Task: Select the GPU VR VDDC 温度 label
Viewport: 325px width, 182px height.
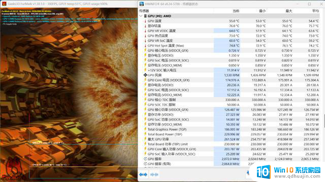Action: coord(161,31)
